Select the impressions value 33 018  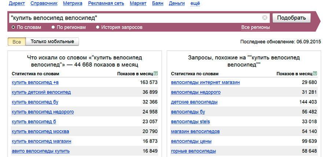click(x=309, y=122)
